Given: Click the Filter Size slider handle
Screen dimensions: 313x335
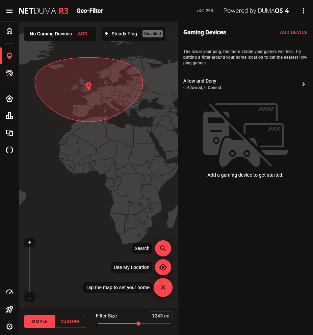Looking at the screenshot, I should pos(138,324).
